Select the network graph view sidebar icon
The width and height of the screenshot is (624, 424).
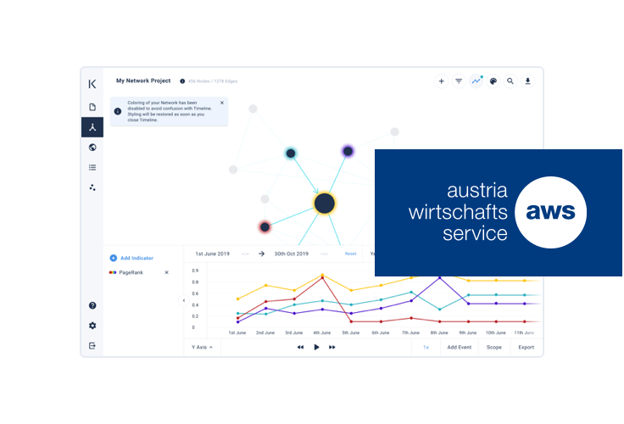tap(92, 127)
